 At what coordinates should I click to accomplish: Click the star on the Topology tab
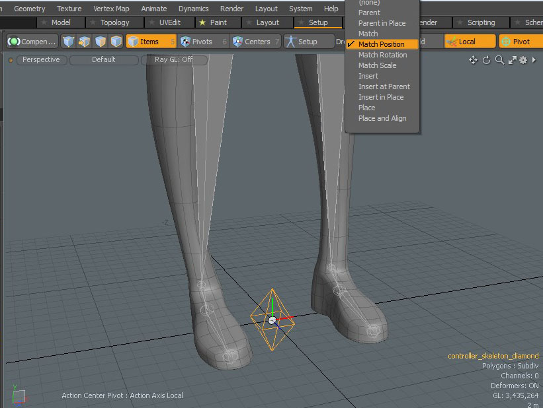[93, 22]
